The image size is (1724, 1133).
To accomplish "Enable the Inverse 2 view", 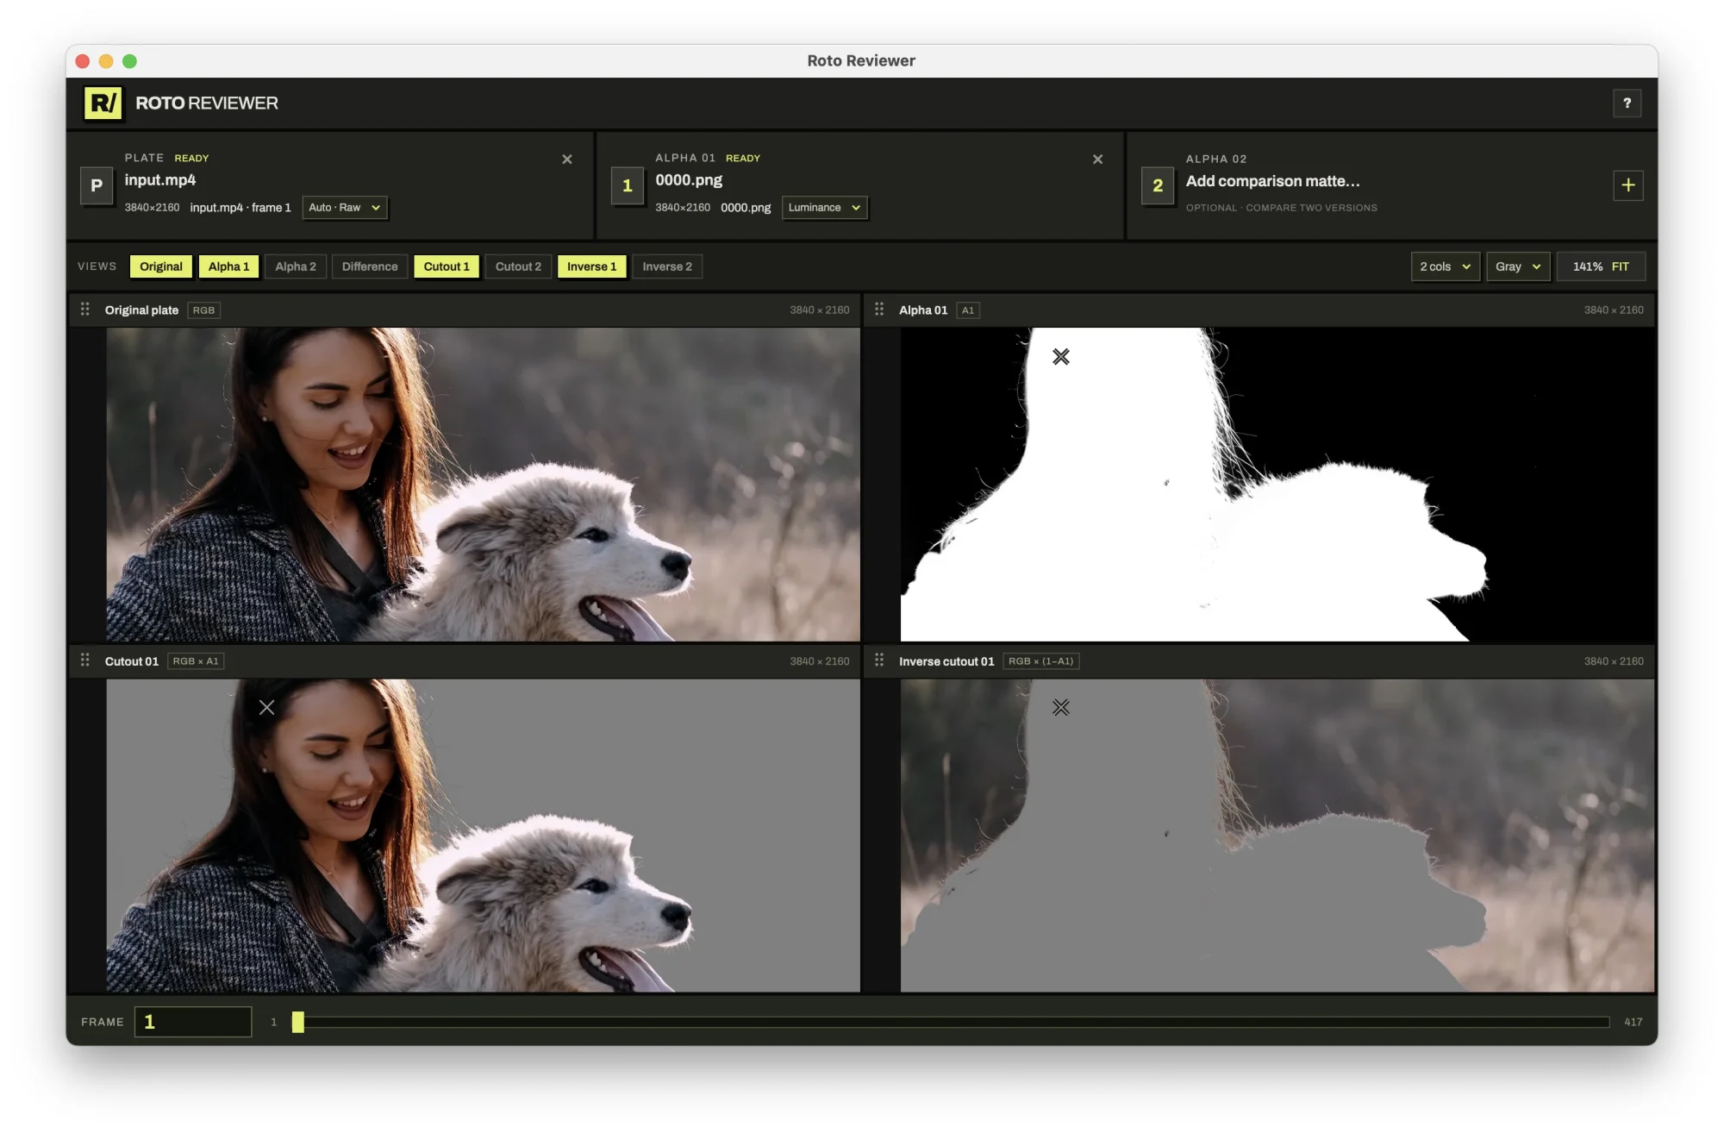I will click(667, 266).
